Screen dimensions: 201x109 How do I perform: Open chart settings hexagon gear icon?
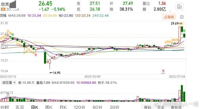tap(182, 17)
